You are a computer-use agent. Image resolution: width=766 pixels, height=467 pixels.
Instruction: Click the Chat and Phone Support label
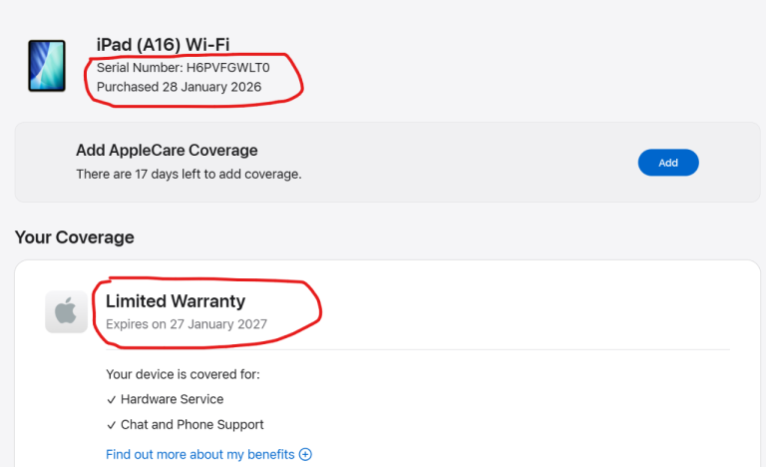[x=192, y=424]
